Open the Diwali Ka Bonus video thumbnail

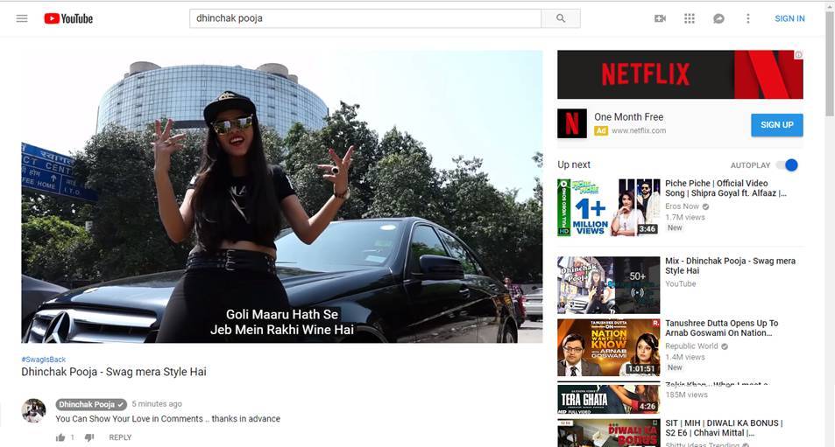coord(609,433)
